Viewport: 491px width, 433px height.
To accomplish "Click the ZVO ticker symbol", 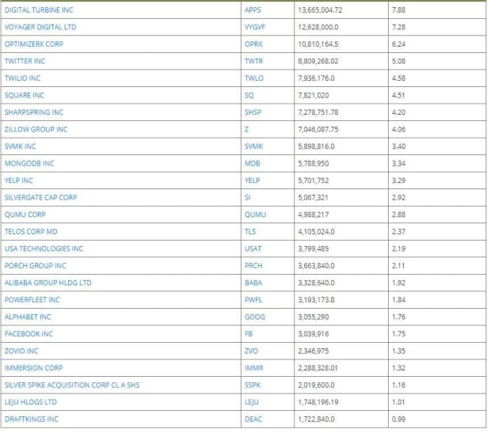I will pos(251,351).
